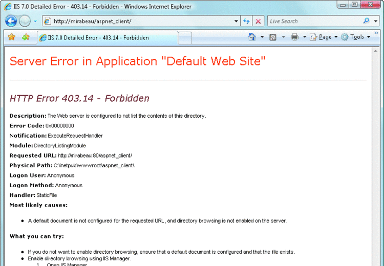Show more toolbar commands chevron
The width and height of the screenshot is (384, 266).
(376, 33)
